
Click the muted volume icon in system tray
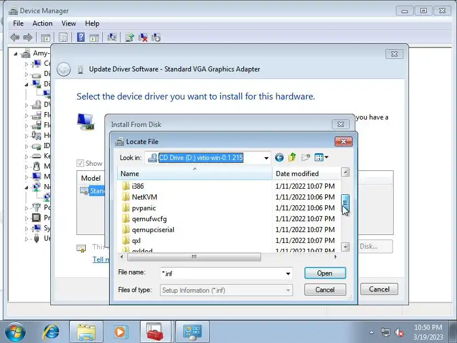tap(399, 332)
